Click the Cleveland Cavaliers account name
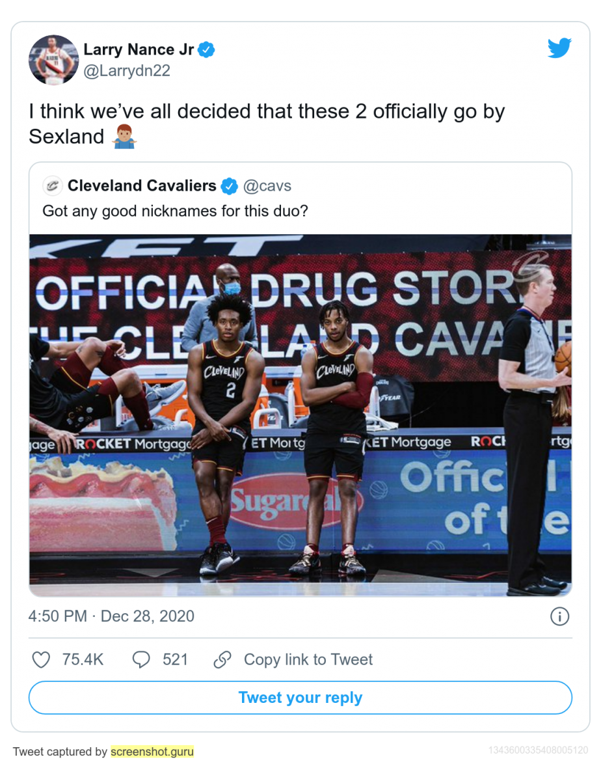The image size is (601, 781). tap(142, 186)
